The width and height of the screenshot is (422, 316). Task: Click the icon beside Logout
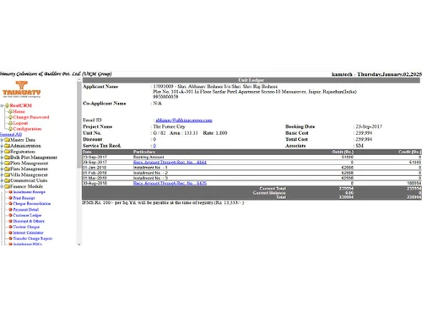10,123
